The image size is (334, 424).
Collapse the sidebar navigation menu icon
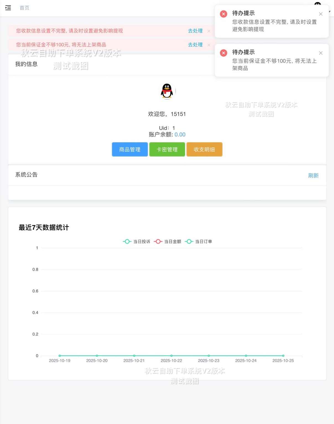[x=8, y=8]
